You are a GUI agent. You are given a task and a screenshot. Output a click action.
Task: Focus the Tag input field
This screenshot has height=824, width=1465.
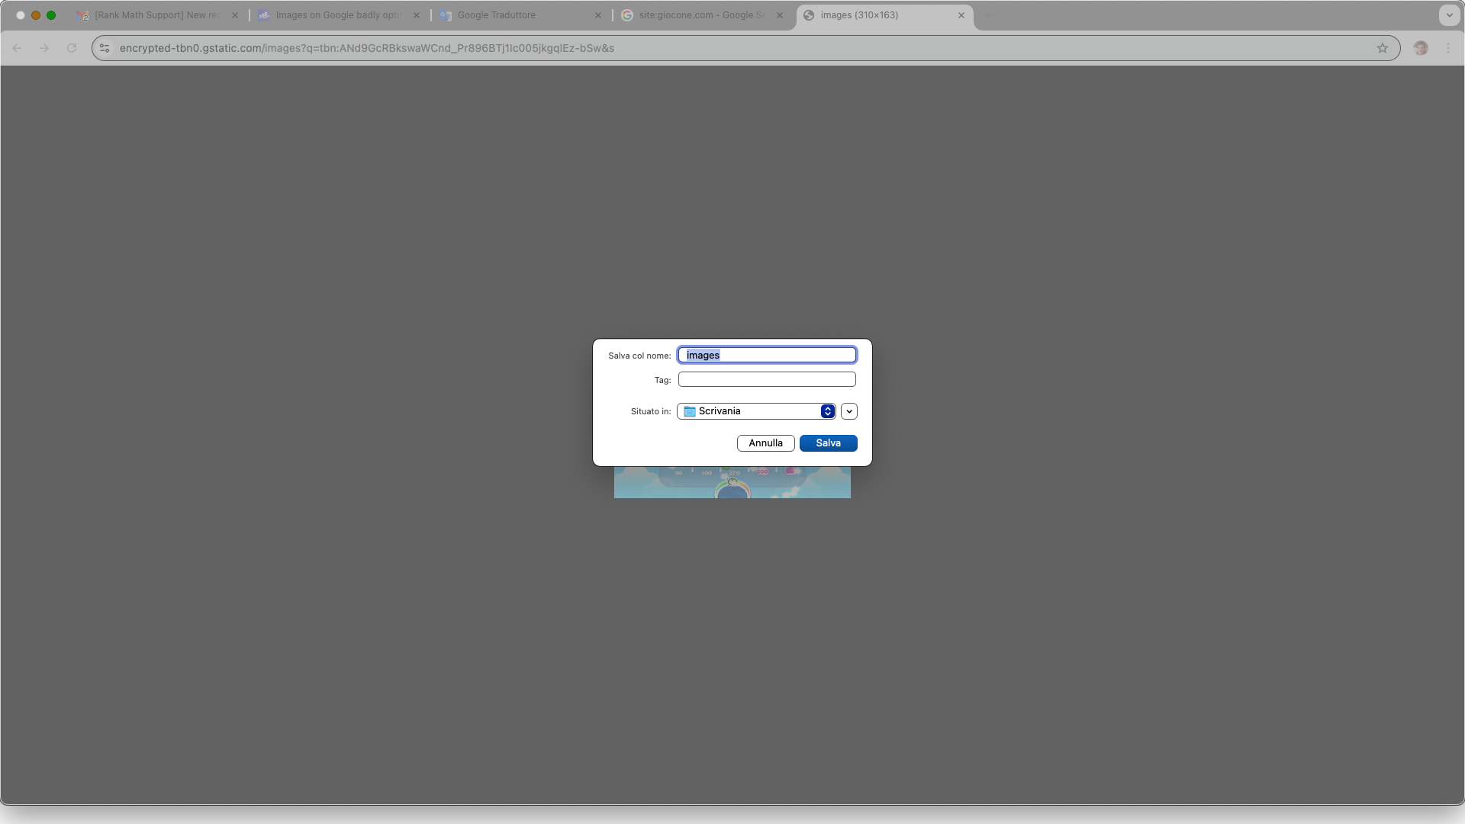(767, 379)
